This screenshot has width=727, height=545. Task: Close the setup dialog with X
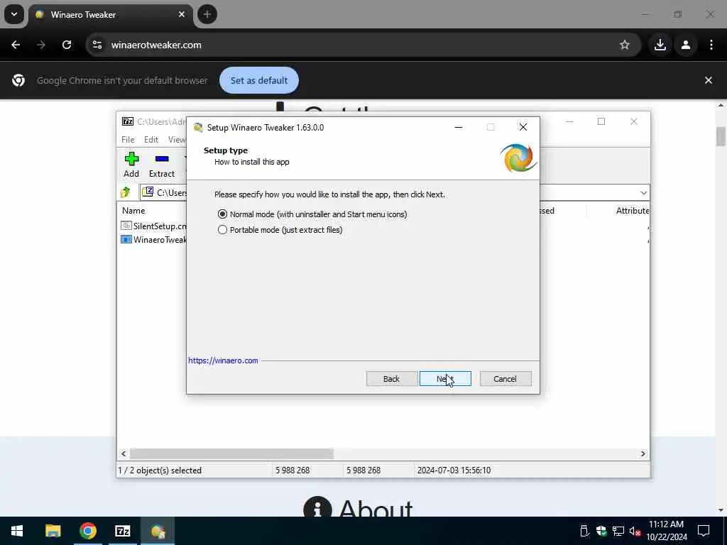click(x=523, y=128)
